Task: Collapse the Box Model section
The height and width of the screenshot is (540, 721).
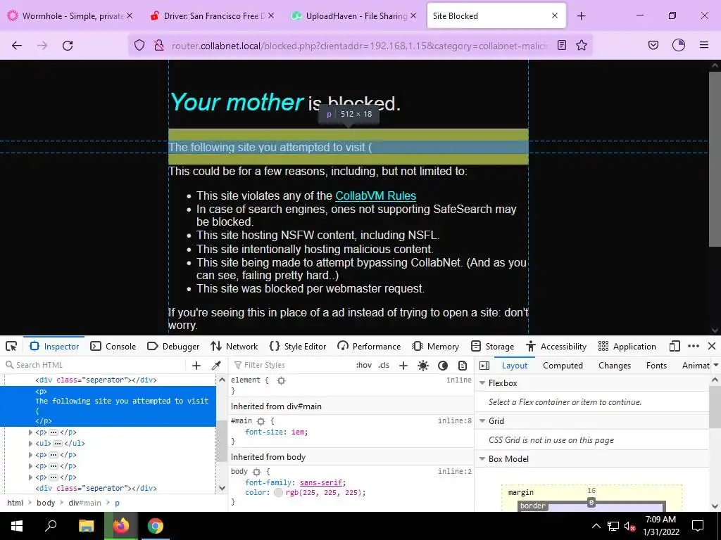Action: [x=482, y=458]
